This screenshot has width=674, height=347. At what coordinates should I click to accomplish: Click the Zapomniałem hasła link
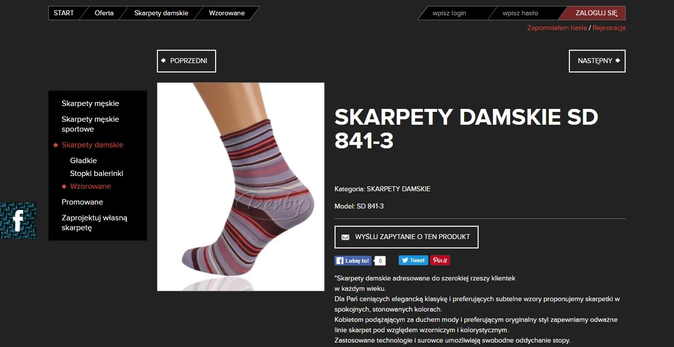557,28
